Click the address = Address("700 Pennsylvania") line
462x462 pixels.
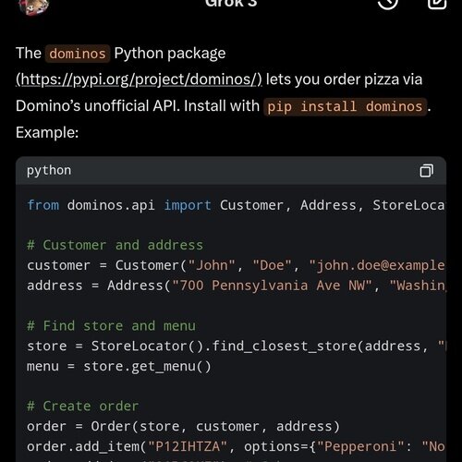coord(236,286)
